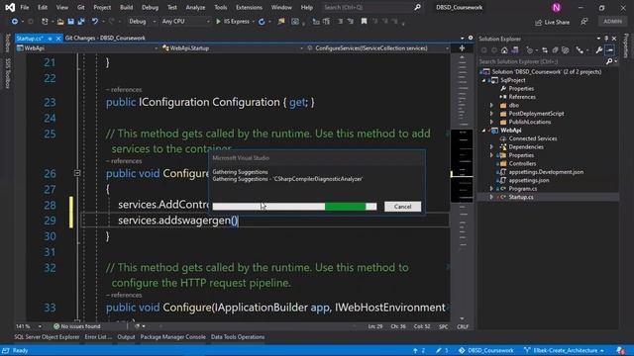634x356 pixels.
Task: Open the Extensions menu
Action: point(249,7)
